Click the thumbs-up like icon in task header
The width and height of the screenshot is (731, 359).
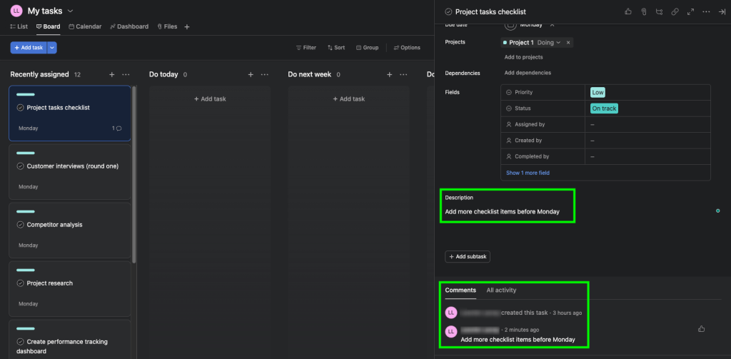(x=628, y=11)
